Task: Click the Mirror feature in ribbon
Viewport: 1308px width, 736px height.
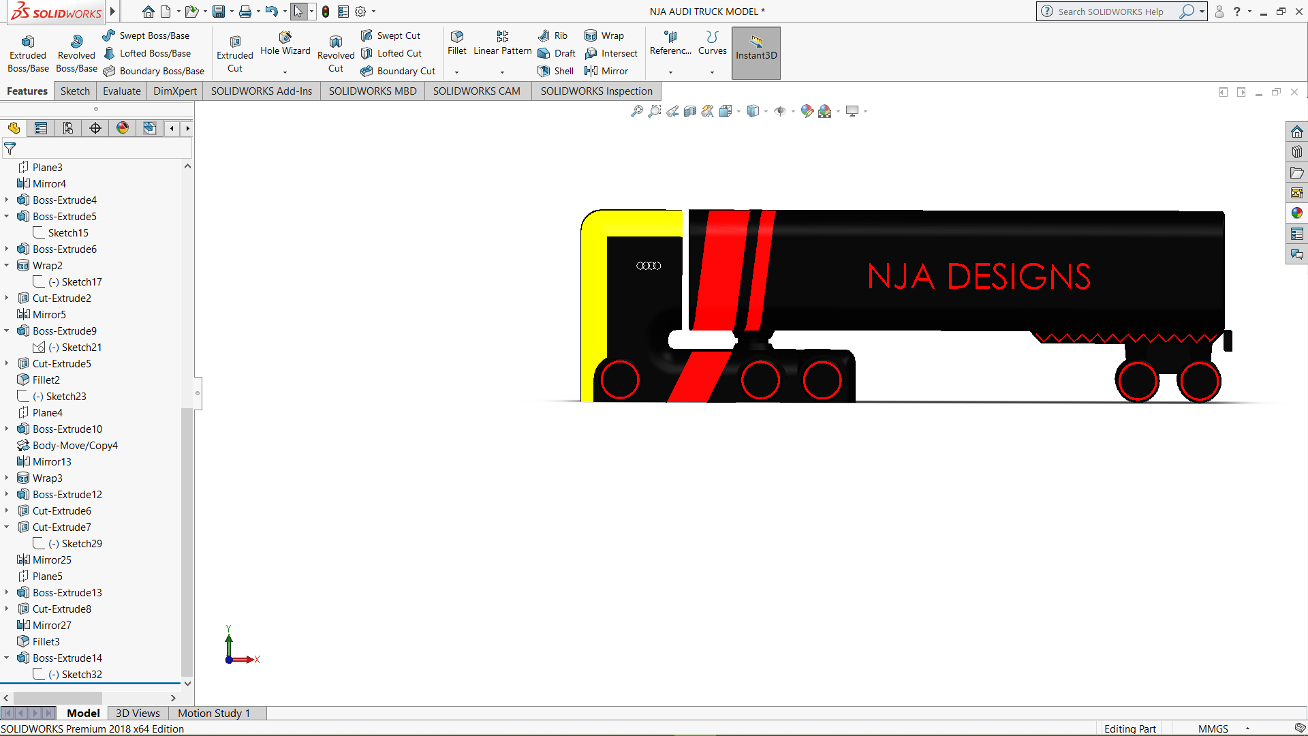Action: click(x=606, y=71)
